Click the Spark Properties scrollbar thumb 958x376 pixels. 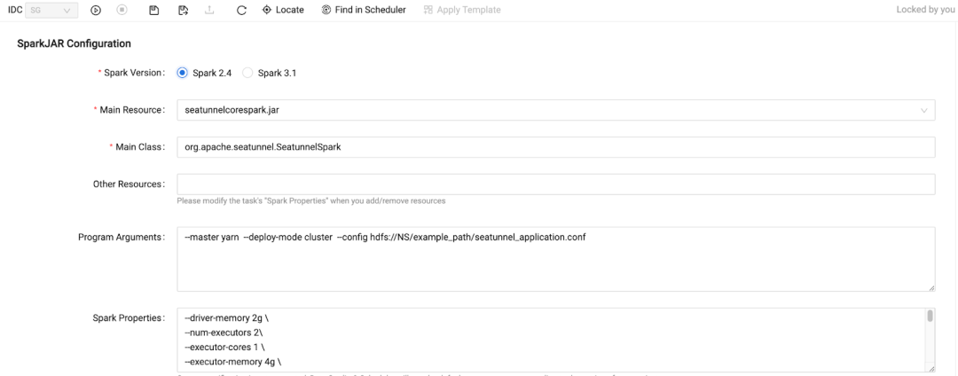pyautogui.click(x=930, y=317)
